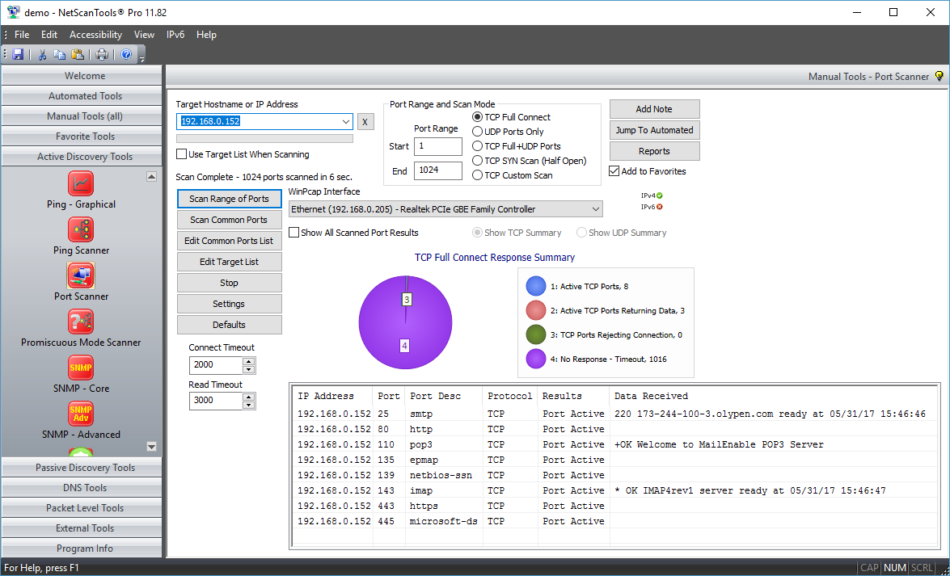This screenshot has height=576, width=950.
Task: Click the Print icon in toolbar
Action: click(x=102, y=55)
